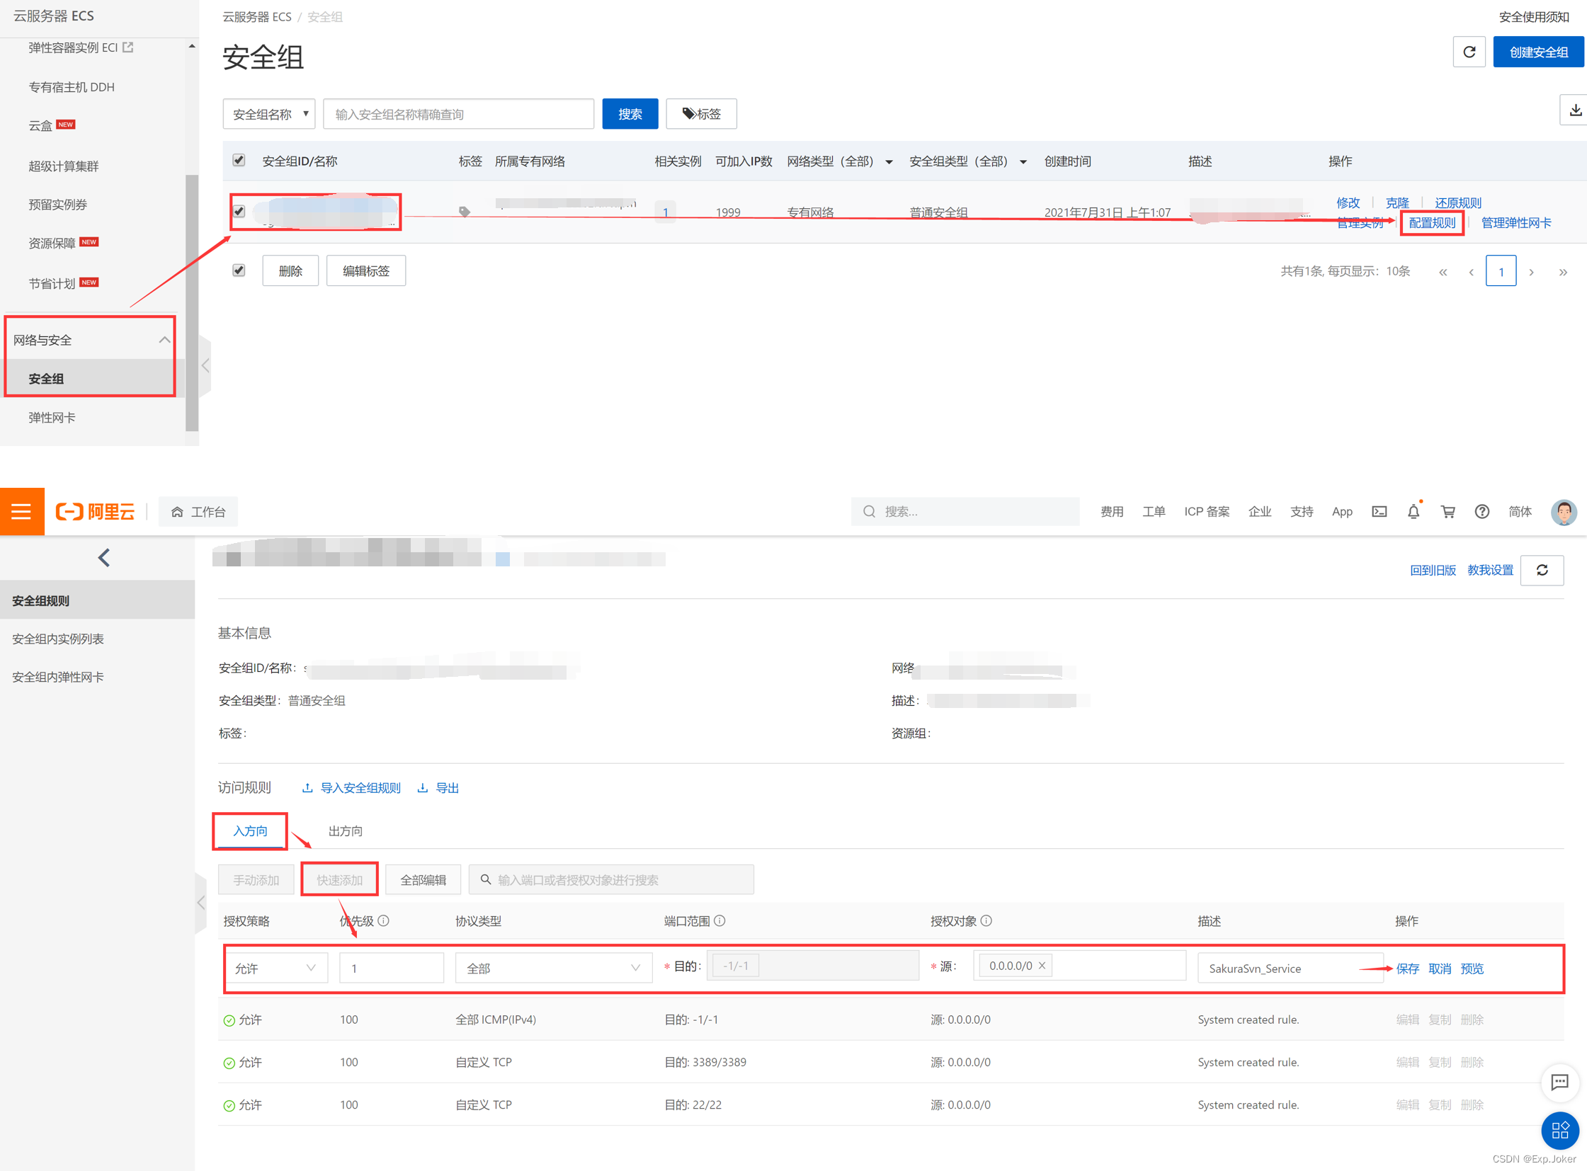Toggle the bottom checkbox next to 删除
The height and width of the screenshot is (1171, 1587).
point(239,270)
